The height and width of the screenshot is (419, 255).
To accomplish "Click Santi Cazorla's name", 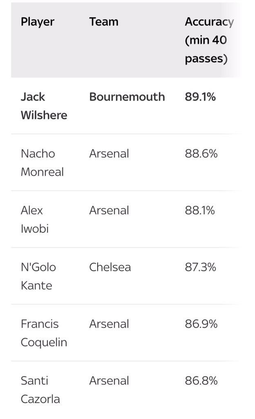I will (x=40, y=390).
